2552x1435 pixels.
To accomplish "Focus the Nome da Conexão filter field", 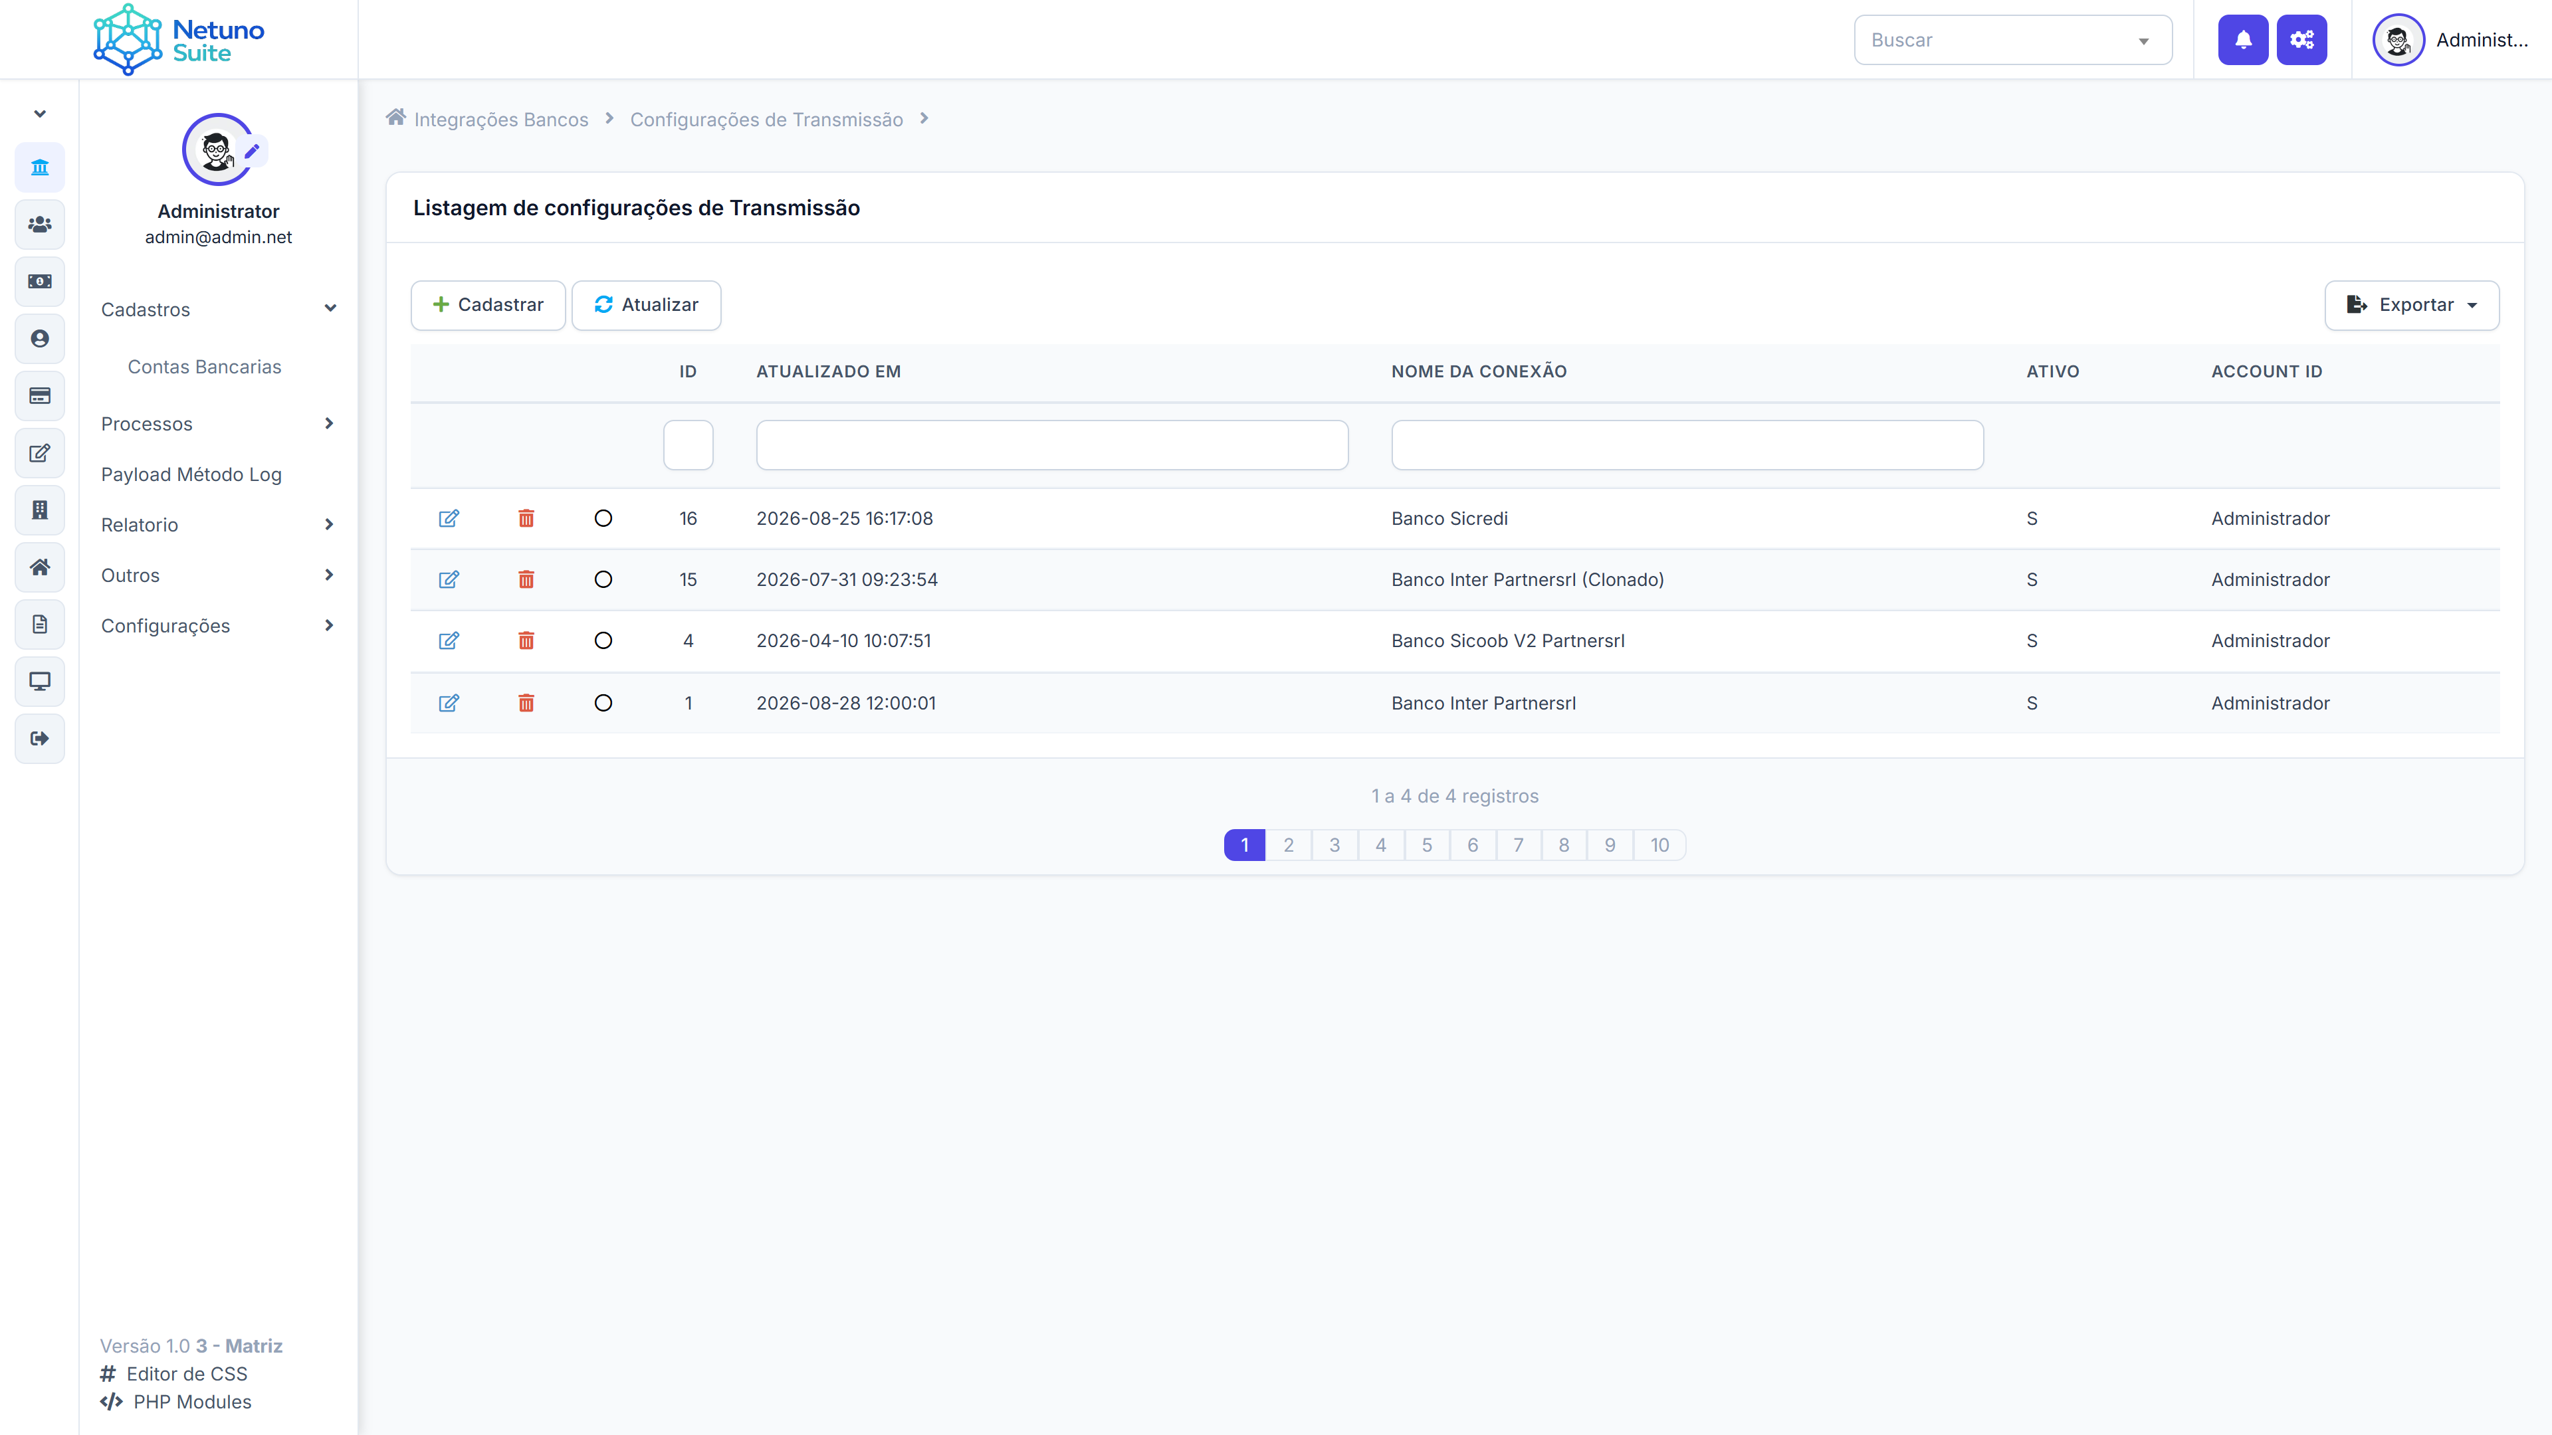I will (x=1687, y=444).
